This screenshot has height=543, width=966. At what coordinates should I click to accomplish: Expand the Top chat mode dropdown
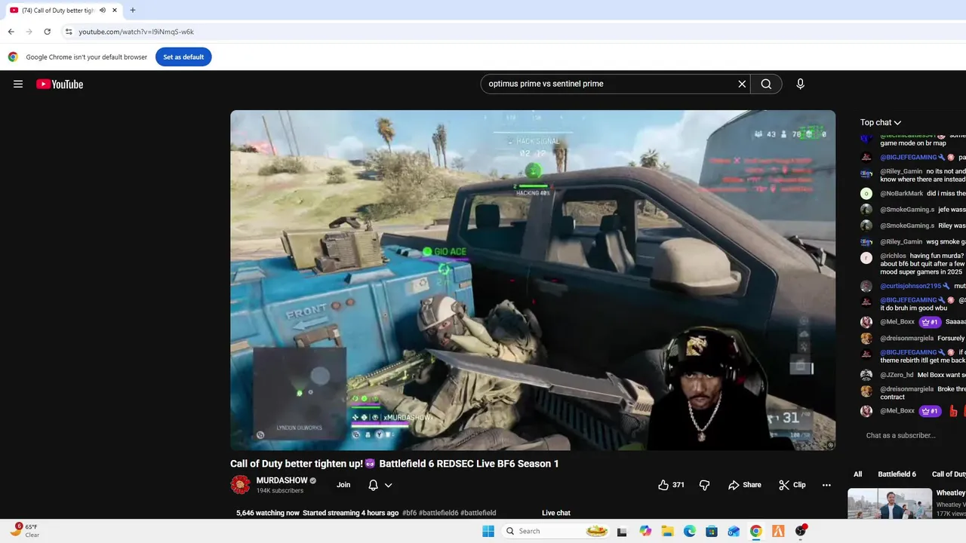pyautogui.click(x=881, y=122)
